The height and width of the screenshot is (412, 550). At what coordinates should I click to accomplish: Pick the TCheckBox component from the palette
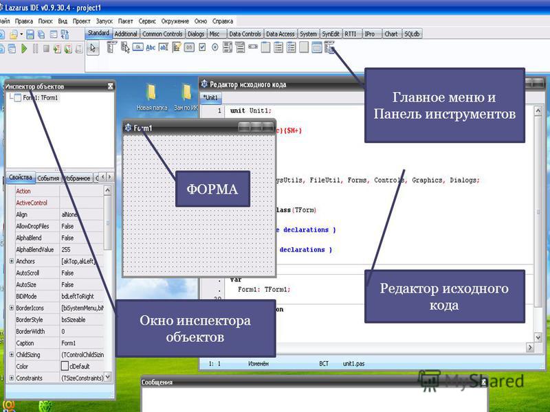(202, 47)
